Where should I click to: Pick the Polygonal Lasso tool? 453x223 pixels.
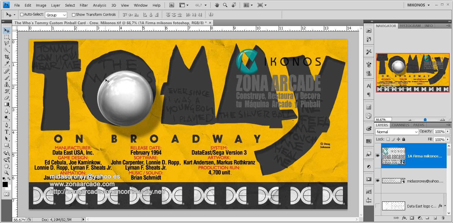coord(7,44)
